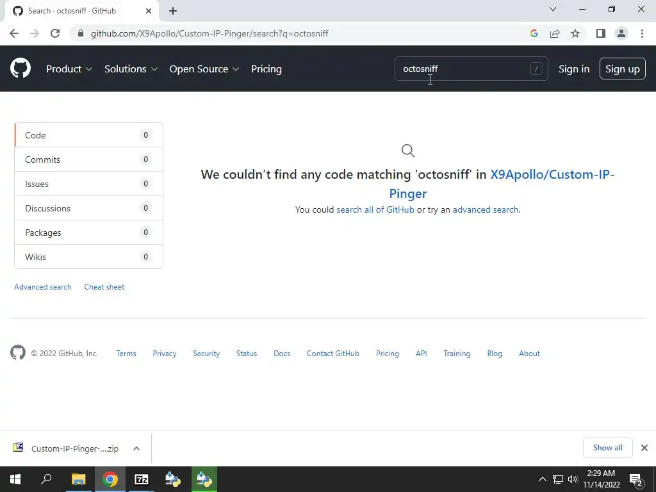Open the About footer link
This screenshot has width=656, height=492.
click(x=529, y=354)
